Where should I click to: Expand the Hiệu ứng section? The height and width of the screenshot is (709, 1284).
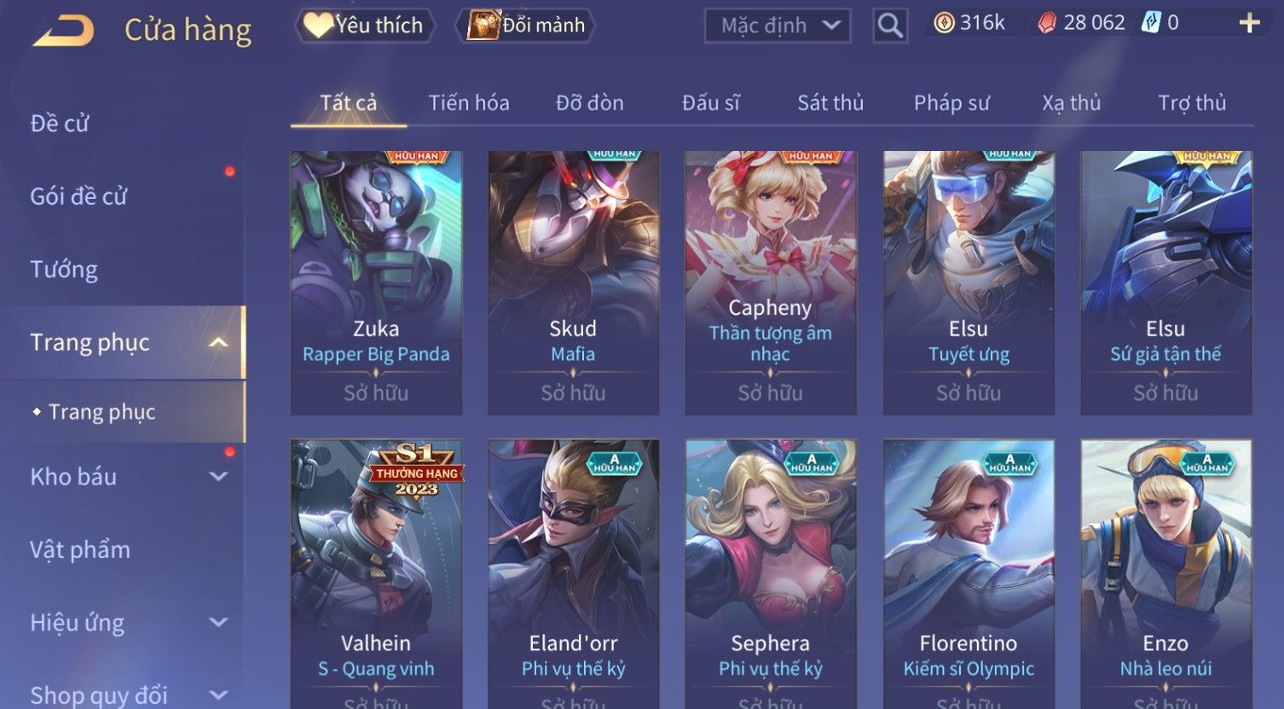point(219,623)
